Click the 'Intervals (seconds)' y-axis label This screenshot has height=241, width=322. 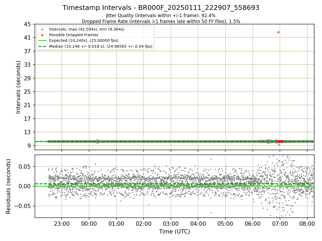coord(18,87)
